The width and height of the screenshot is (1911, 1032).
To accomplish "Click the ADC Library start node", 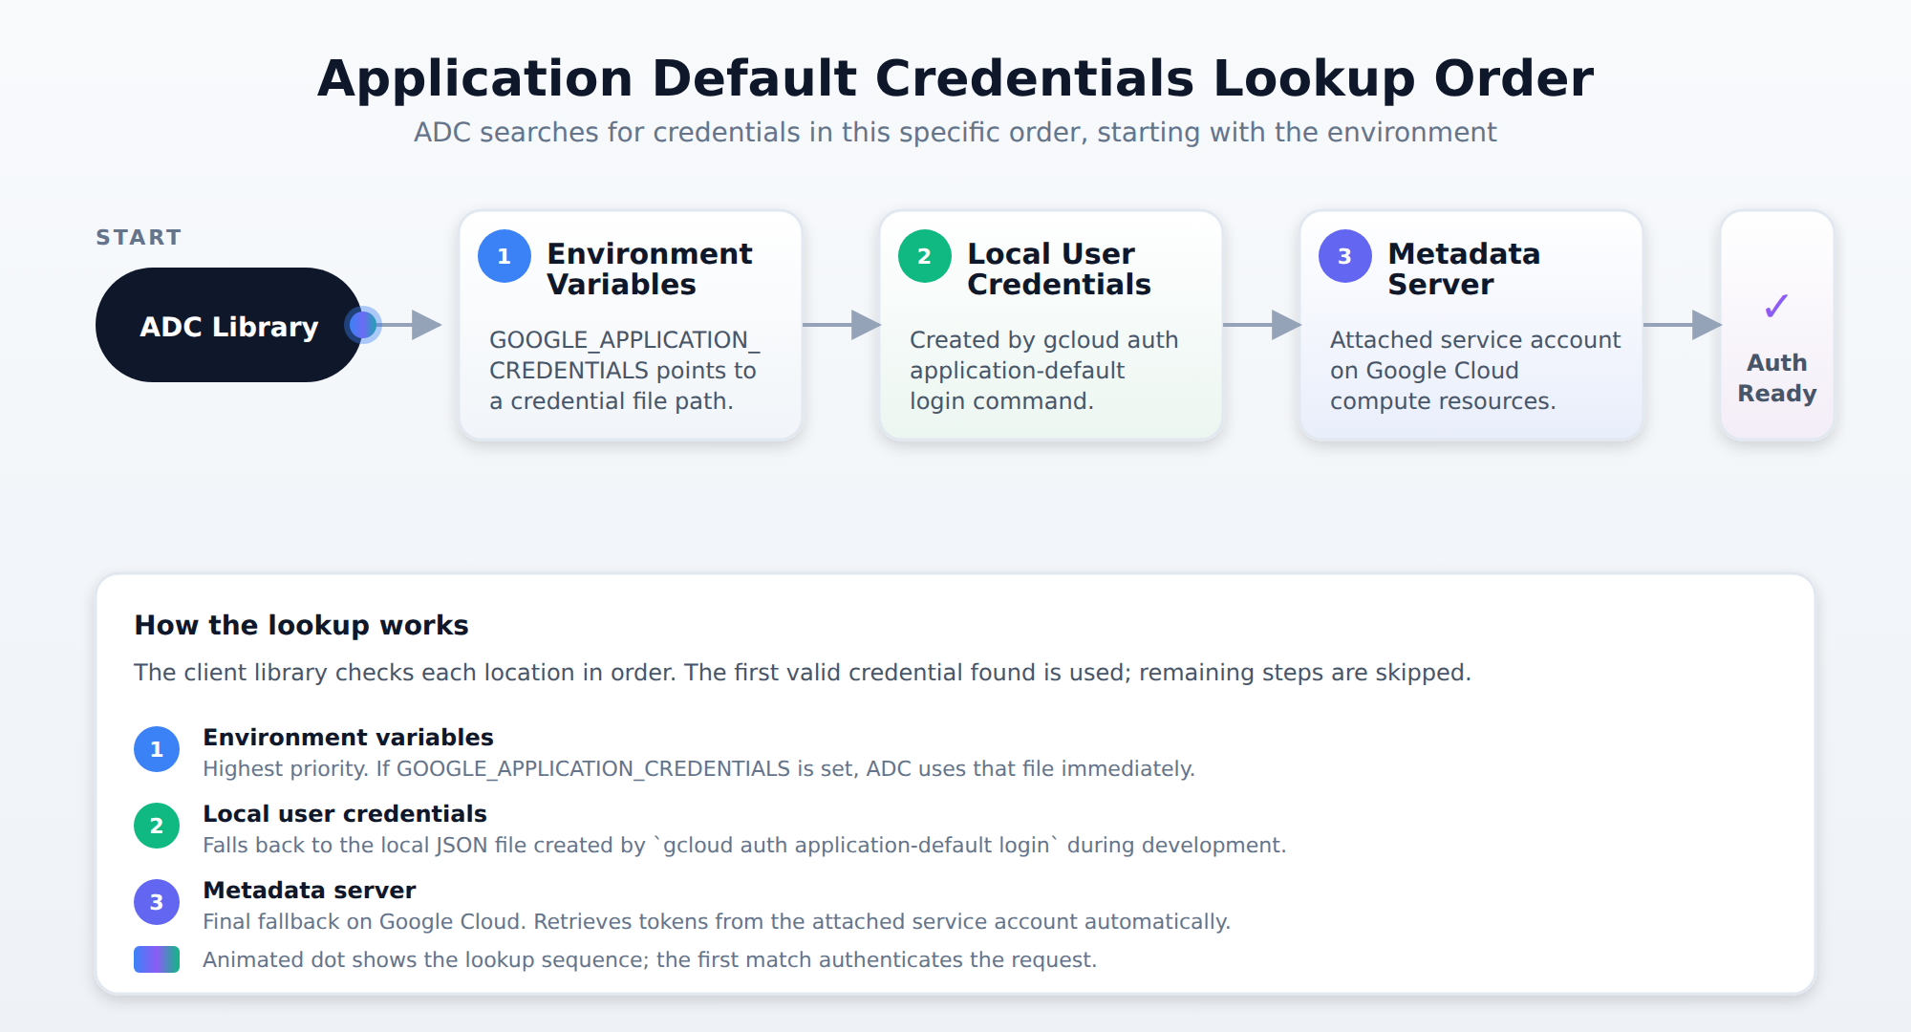I will (229, 325).
